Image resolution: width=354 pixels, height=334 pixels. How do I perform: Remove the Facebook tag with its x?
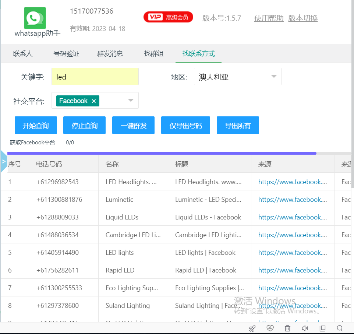coord(93,101)
